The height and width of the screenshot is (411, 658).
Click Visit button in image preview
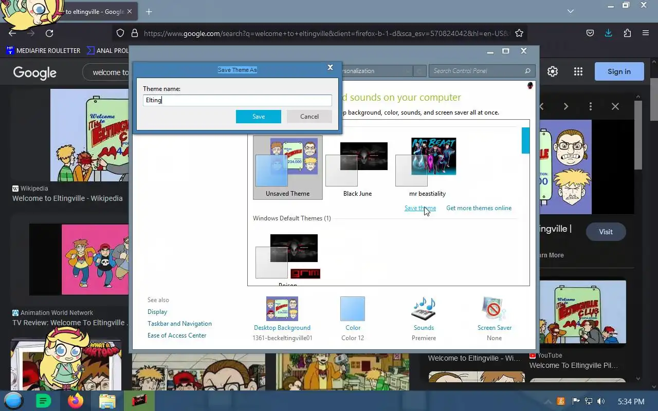tap(606, 232)
